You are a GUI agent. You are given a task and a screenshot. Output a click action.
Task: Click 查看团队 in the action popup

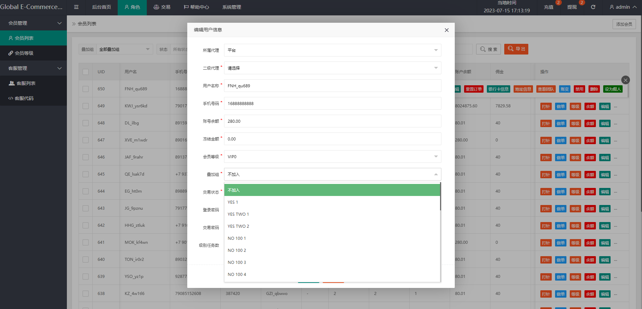546,89
